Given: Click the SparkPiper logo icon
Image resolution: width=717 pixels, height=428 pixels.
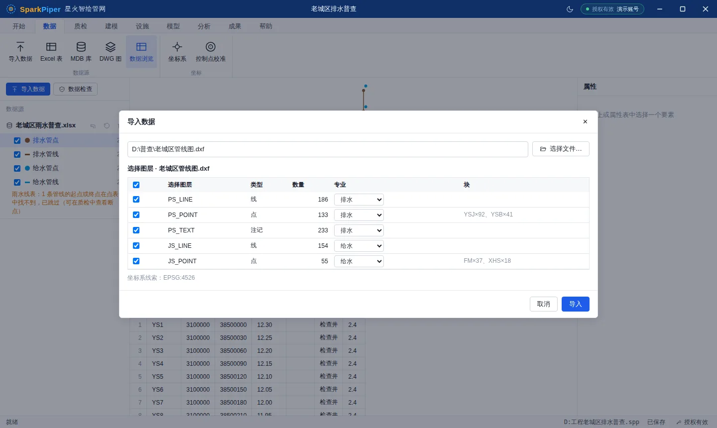Looking at the screenshot, I should [x=11, y=9].
